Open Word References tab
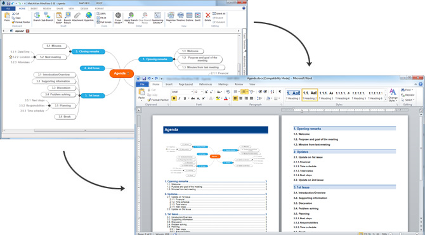This screenshot has height=235, width=425. pyautogui.click(x=206, y=84)
